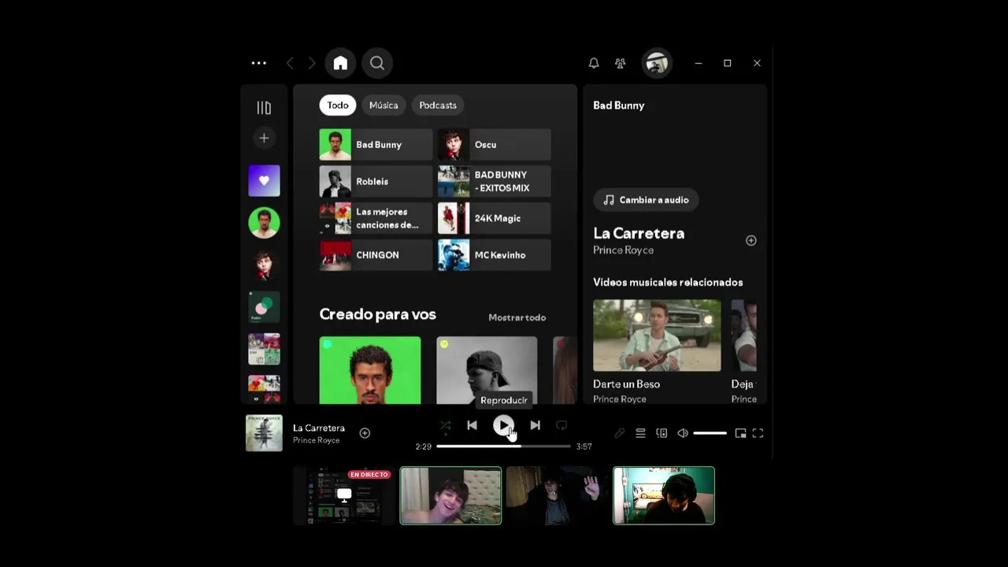Open Las mejores canciones de... tile
Image resolution: width=1008 pixels, height=567 pixels.
376,218
